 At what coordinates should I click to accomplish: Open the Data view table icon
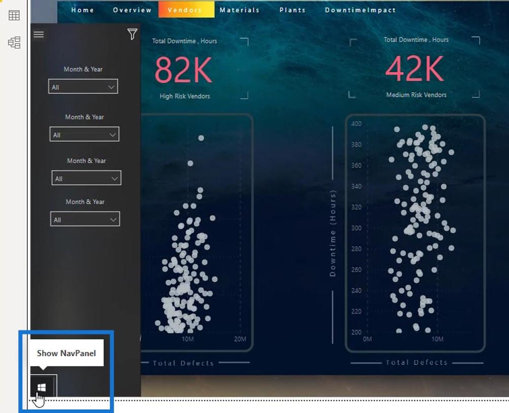click(x=14, y=15)
